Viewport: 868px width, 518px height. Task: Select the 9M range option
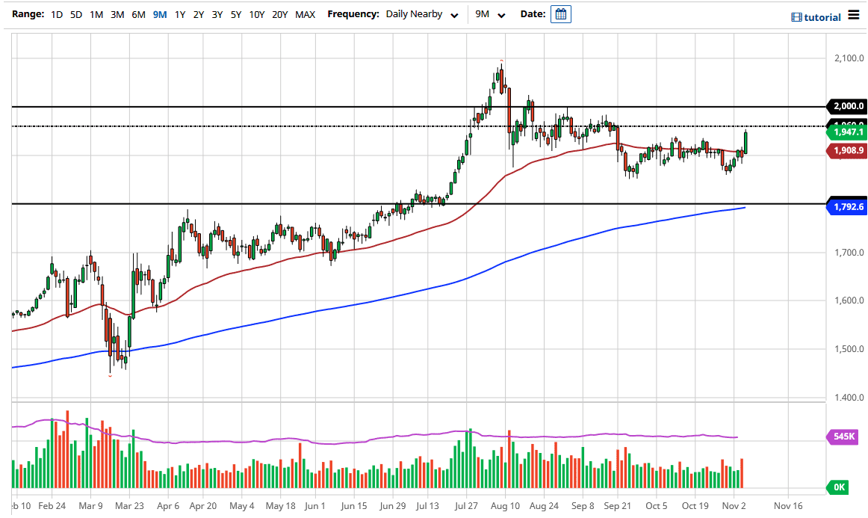(159, 14)
